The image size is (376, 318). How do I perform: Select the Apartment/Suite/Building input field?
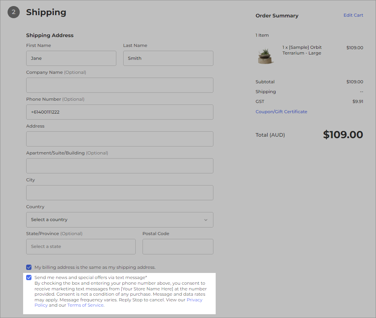(119, 166)
